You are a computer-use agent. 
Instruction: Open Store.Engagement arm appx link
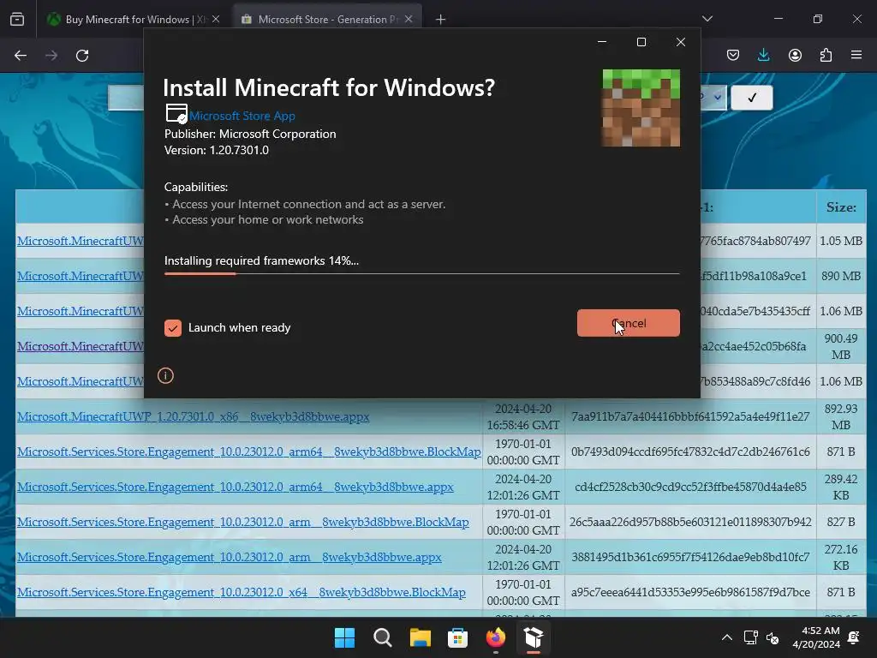pyautogui.click(x=230, y=558)
